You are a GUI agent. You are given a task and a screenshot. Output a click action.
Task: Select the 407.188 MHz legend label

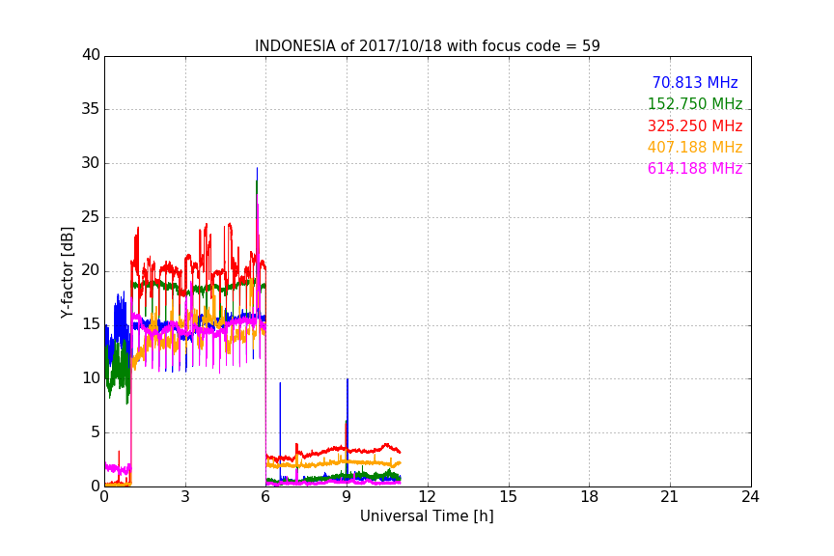click(695, 147)
